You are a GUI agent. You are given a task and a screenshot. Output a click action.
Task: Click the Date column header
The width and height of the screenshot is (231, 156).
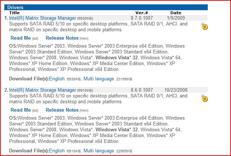[176, 13]
